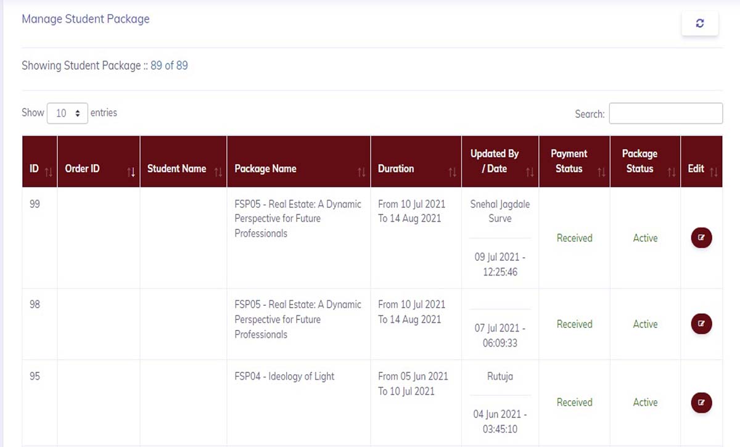Edit the package record with ID 98
This screenshot has height=447, width=740.
coord(701,324)
